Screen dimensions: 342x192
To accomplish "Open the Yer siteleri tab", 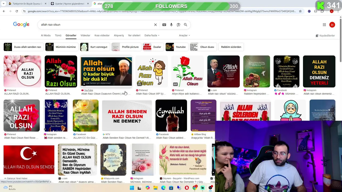I will [x=134, y=35].
